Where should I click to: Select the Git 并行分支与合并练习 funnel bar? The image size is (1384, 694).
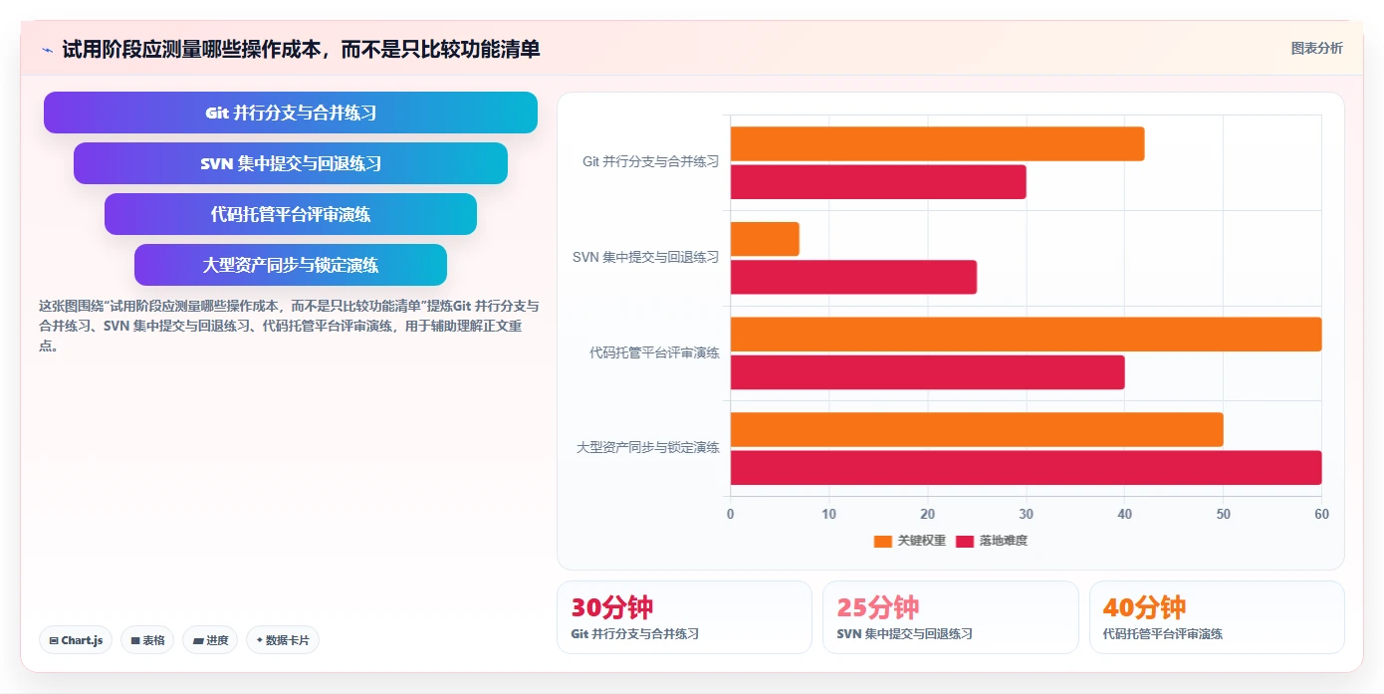[291, 113]
